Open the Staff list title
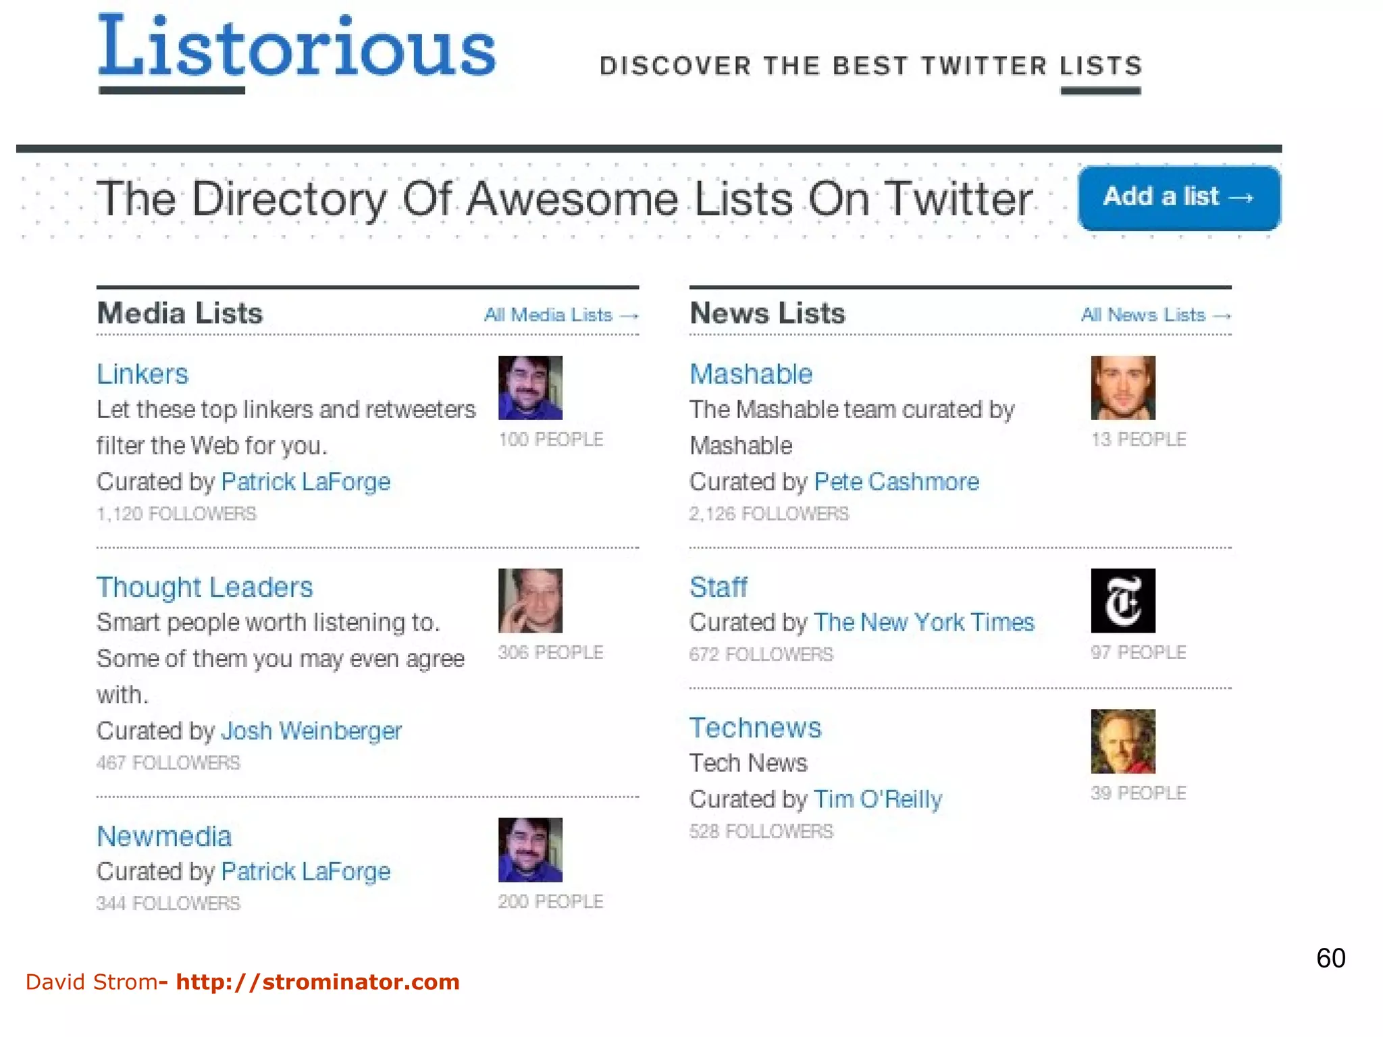 pyautogui.click(x=719, y=587)
